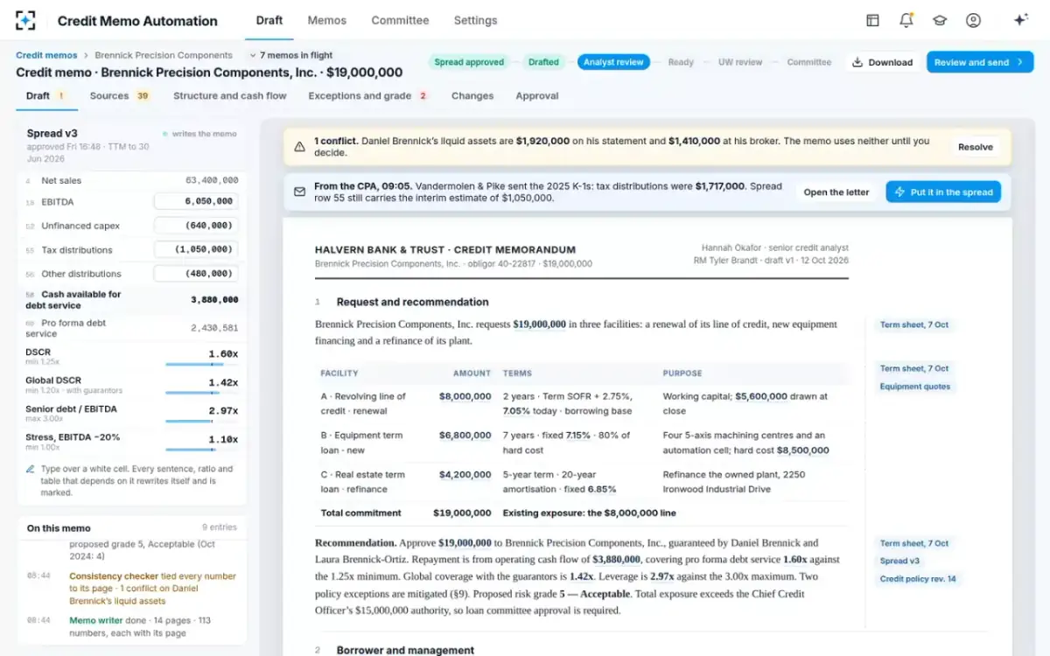Click the Ready stage step
Image resolution: width=1050 pixels, height=656 pixels.
coord(681,62)
